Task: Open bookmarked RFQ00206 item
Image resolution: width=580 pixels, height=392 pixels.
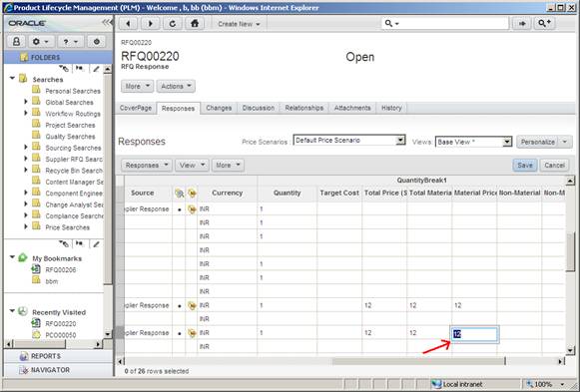Action: pyautogui.click(x=60, y=269)
